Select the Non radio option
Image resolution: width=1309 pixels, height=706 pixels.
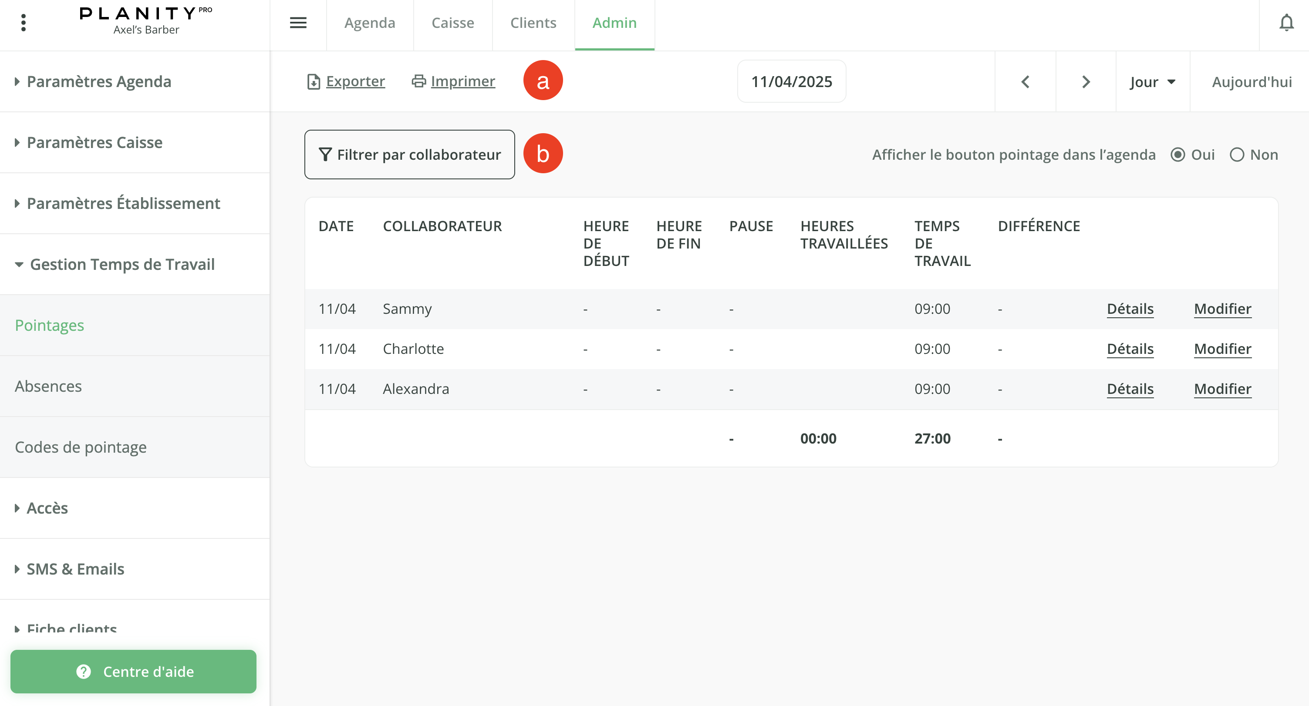(1237, 155)
